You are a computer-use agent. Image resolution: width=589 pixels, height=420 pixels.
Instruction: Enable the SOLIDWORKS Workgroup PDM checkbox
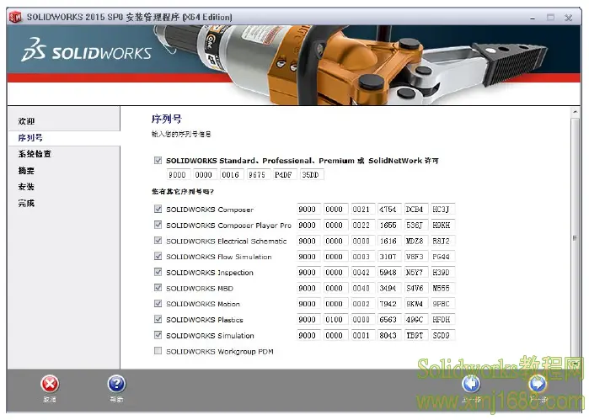(x=158, y=351)
